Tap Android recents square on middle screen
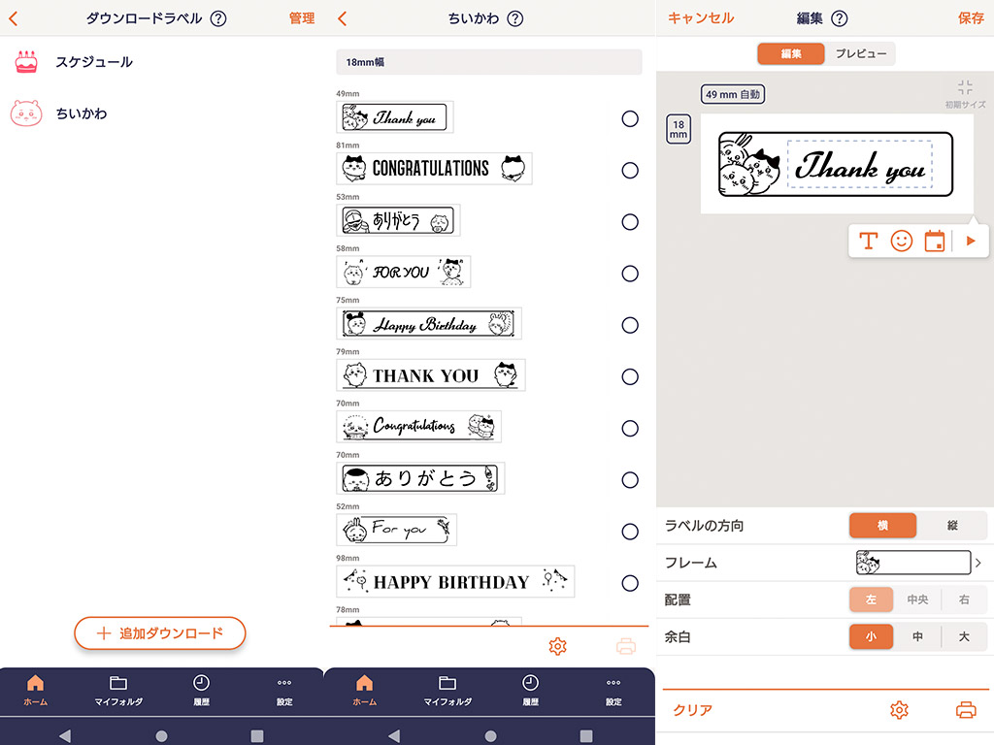This screenshot has width=994, height=745. (586, 736)
